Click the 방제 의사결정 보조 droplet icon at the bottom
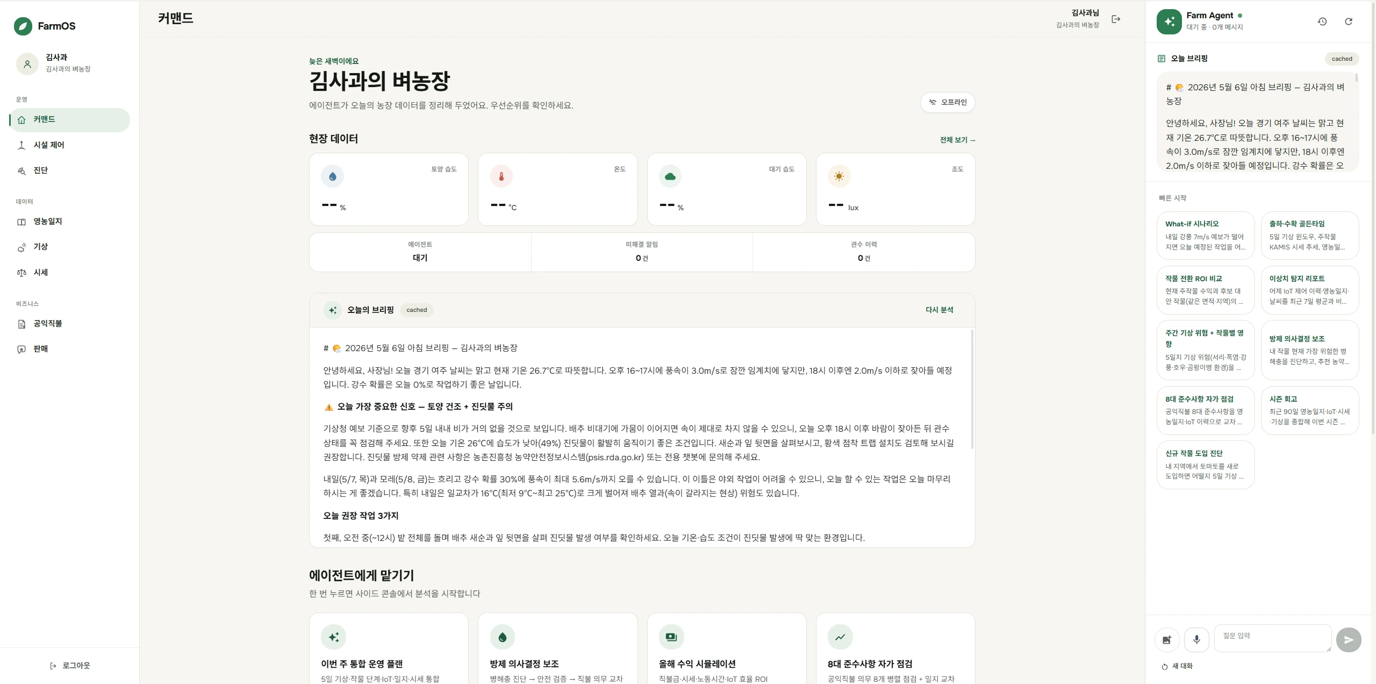Screen dimensions: 1376x684 pyautogui.click(x=503, y=637)
